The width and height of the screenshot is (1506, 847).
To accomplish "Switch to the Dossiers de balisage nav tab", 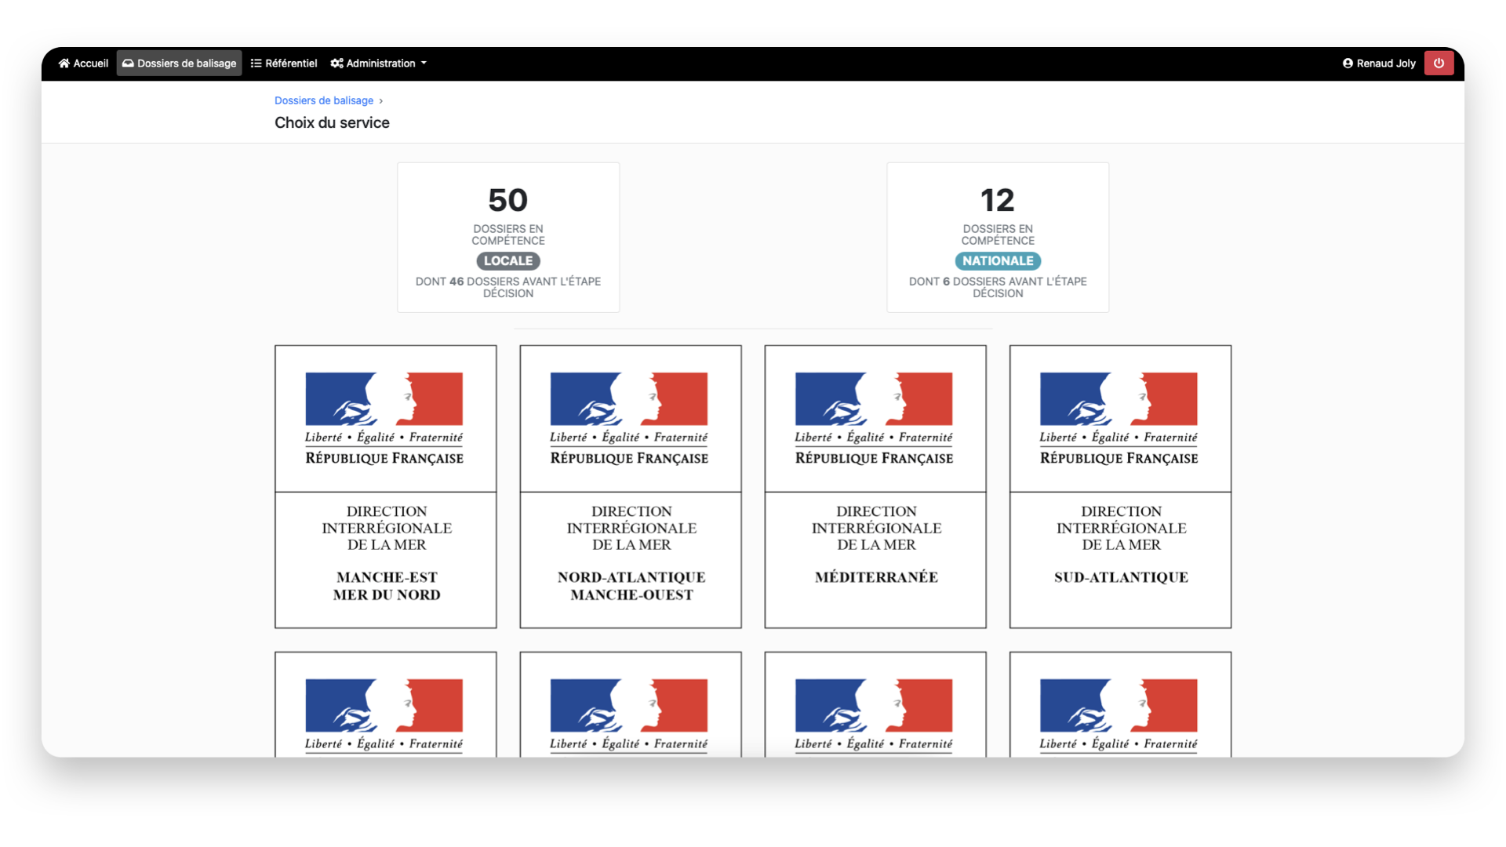I will (179, 63).
